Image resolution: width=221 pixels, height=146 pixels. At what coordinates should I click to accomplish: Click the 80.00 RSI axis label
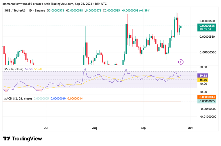[x=203, y=67]
